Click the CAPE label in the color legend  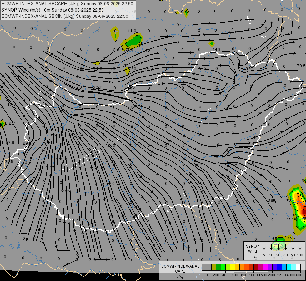pyautogui.click(x=180, y=271)
